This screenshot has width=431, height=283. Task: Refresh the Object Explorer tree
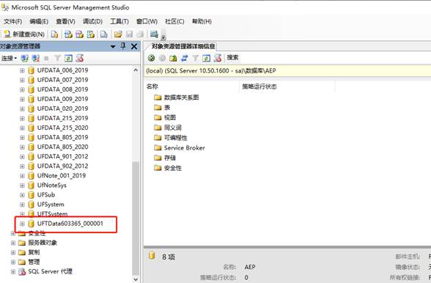tap(68, 58)
